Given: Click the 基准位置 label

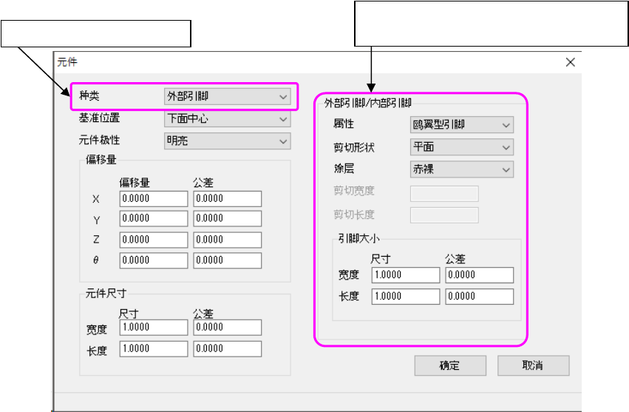Looking at the screenshot, I should click(99, 118).
